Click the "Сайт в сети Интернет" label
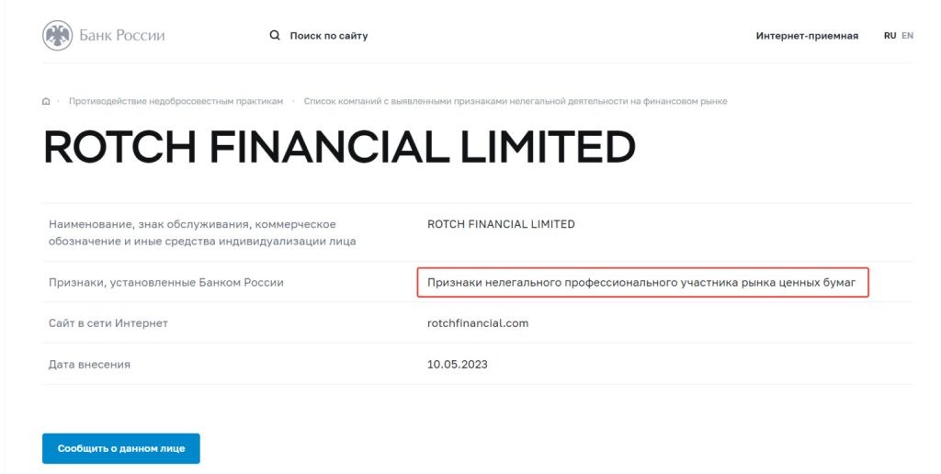941x474 pixels. point(108,323)
